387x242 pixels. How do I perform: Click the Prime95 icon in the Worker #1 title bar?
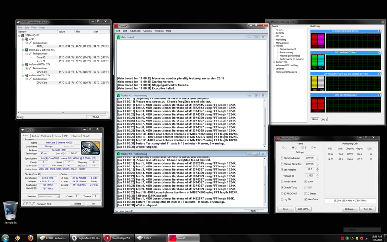[x=118, y=95]
